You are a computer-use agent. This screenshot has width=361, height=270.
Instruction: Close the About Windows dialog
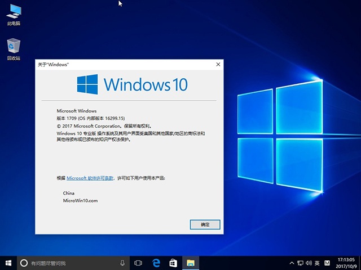(x=218, y=65)
